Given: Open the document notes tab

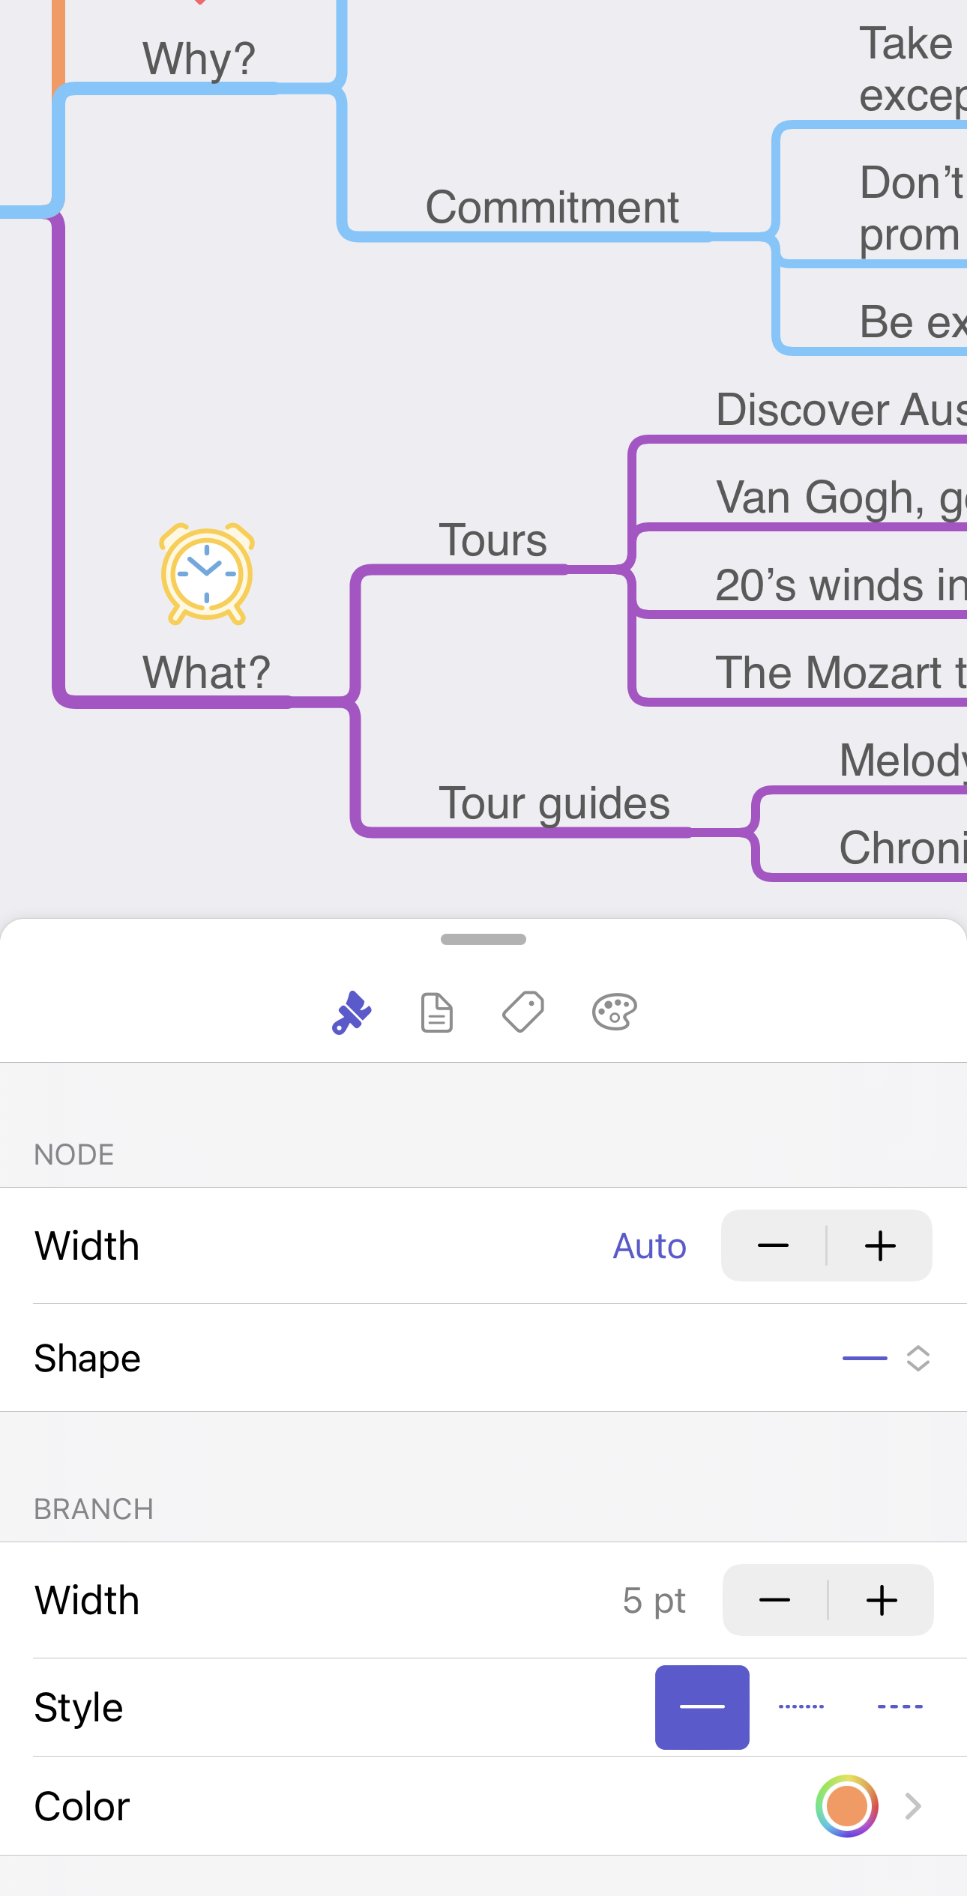Looking at the screenshot, I should coord(437,1012).
